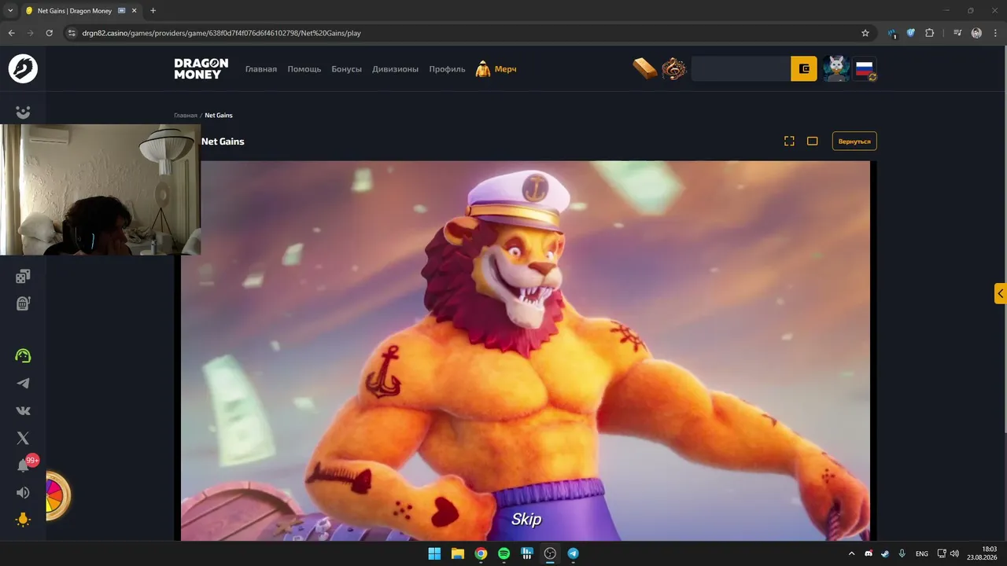Go back to the previous page
Screen dimensions: 1007x566
pyautogui.click(x=12, y=33)
